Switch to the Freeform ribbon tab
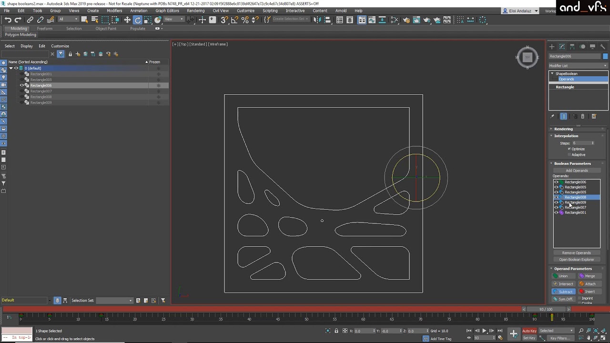 44,28
